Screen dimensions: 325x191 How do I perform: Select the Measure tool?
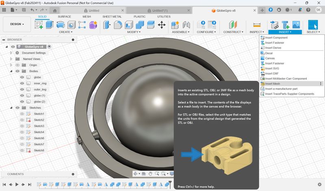coord(257,25)
